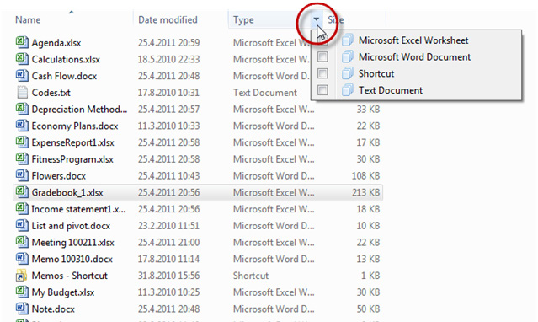Enable the Shortcut filter checkbox
Viewport: 538px width, 322px height.
tap(322, 73)
